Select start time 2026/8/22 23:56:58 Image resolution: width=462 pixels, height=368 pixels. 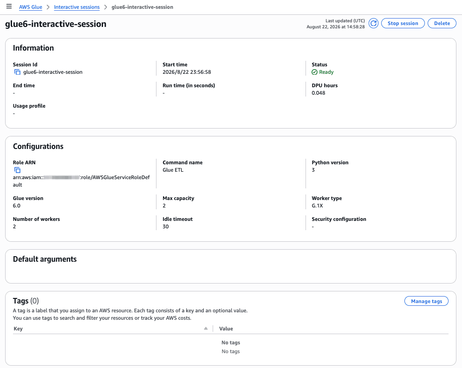point(187,72)
